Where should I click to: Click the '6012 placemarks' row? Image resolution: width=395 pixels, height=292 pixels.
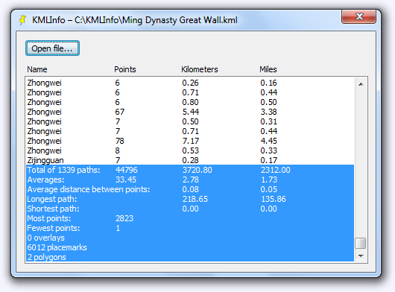point(190,247)
